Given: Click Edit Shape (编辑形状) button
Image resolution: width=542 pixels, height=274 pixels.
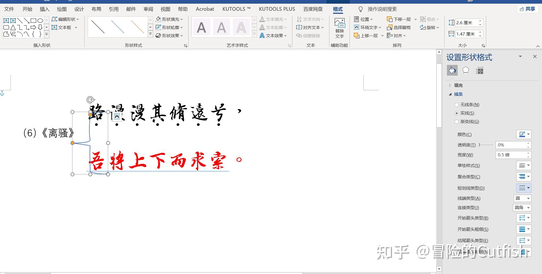Looking at the screenshot, I should 65,19.
